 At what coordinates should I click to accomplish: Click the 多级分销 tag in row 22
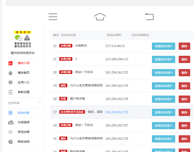[66, 46]
